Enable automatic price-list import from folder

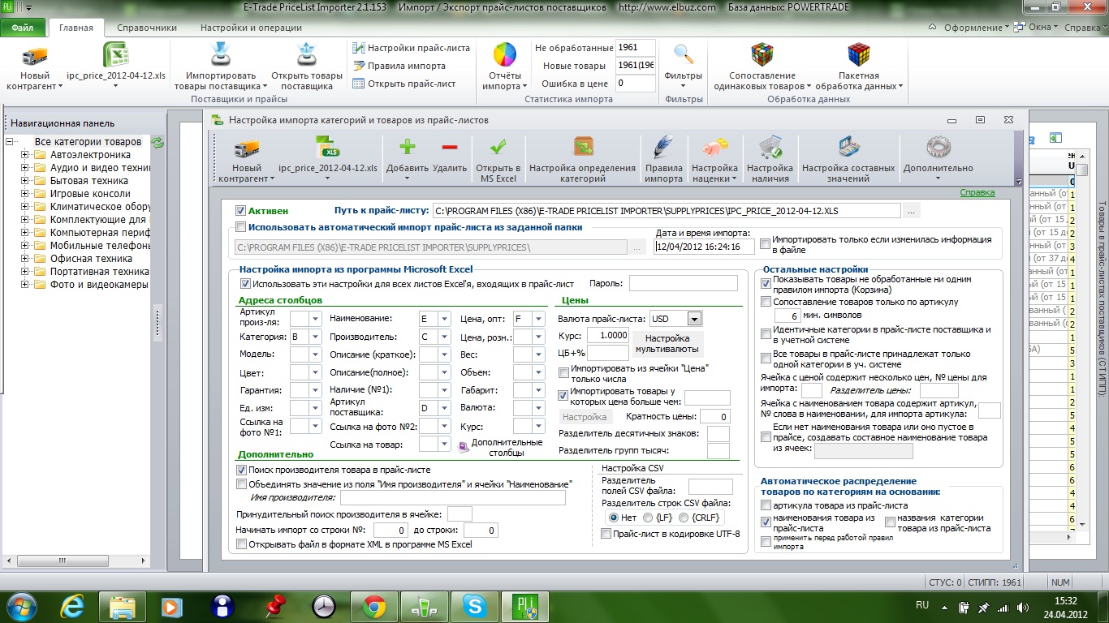pos(240,227)
